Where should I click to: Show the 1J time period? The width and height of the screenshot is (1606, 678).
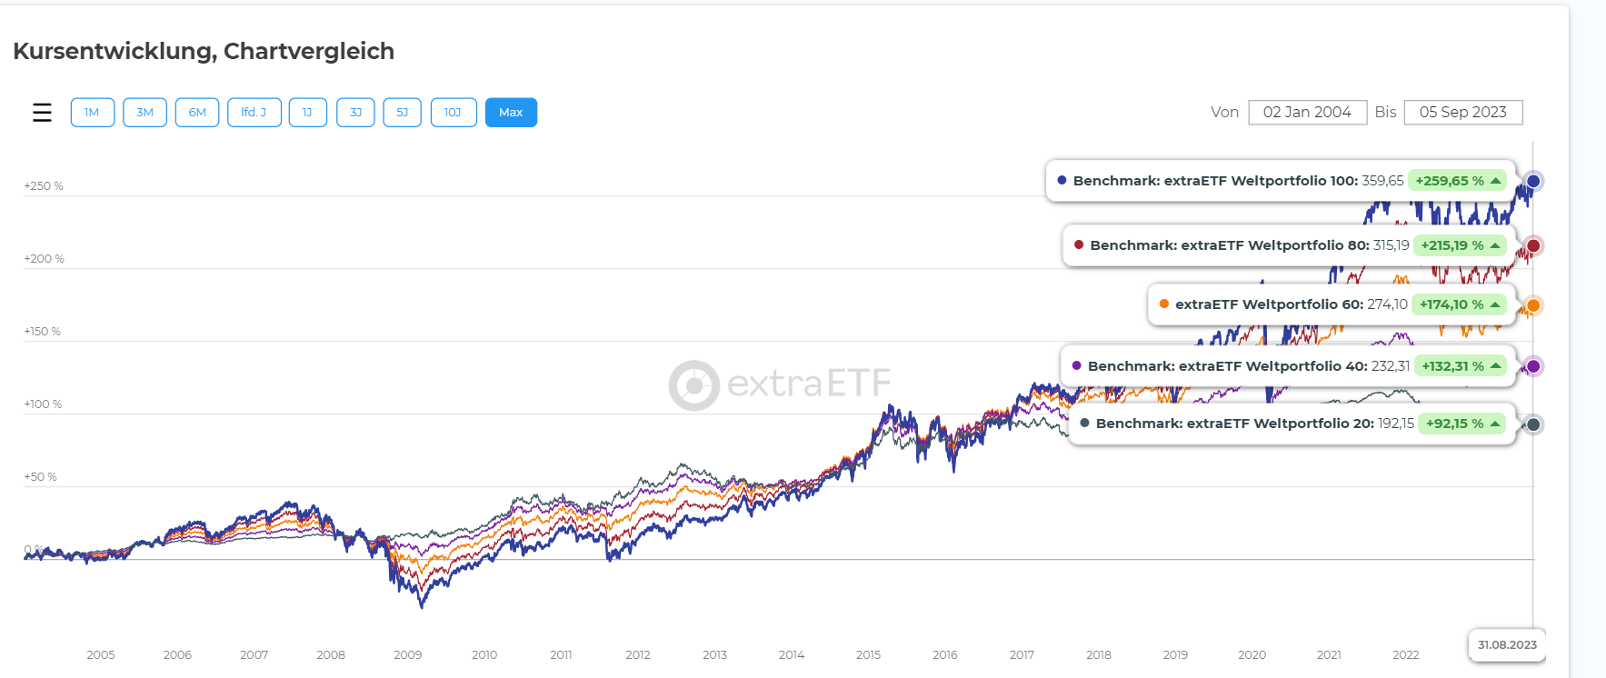tap(307, 113)
